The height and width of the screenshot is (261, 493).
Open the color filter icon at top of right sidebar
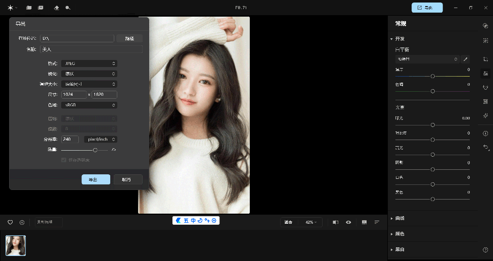coord(485,26)
